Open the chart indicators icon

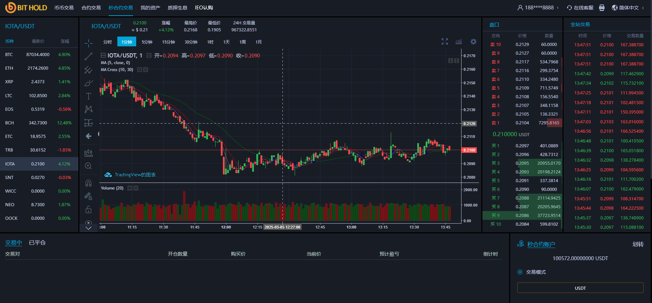[x=459, y=42]
